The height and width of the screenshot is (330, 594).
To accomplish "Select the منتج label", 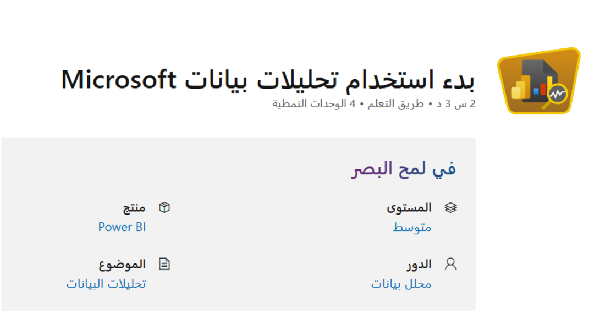I will pos(134,208).
